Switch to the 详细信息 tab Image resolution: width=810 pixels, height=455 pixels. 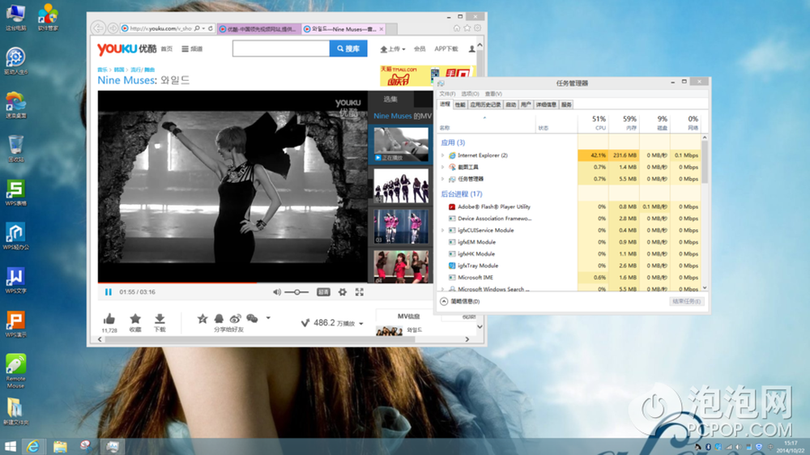click(x=546, y=104)
